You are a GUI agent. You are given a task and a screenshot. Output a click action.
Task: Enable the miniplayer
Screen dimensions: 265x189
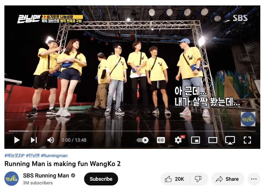pyautogui.click(x=195, y=140)
